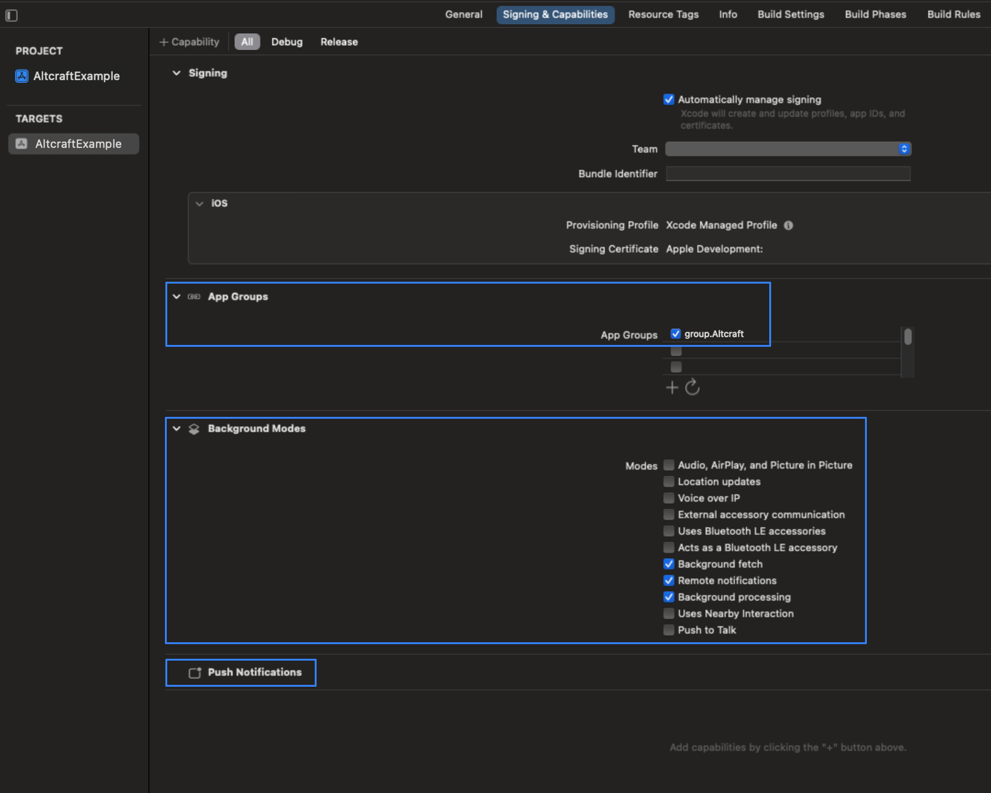Uncheck the group.Altcraft app group
Image resolution: width=991 pixels, height=793 pixels.
[x=675, y=334]
